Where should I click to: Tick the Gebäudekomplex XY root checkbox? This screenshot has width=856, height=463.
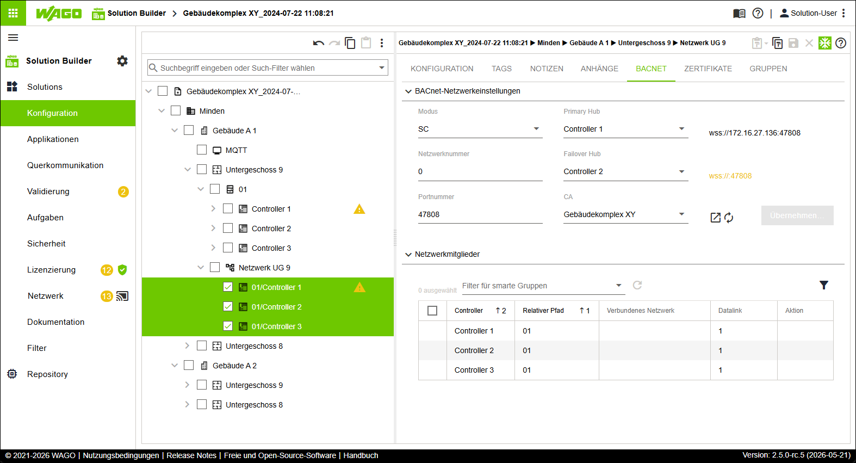pyautogui.click(x=163, y=91)
